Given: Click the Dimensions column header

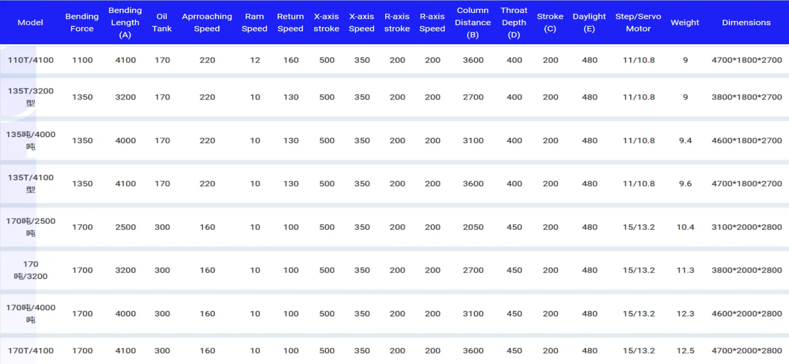Looking at the screenshot, I should coord(746,23).
